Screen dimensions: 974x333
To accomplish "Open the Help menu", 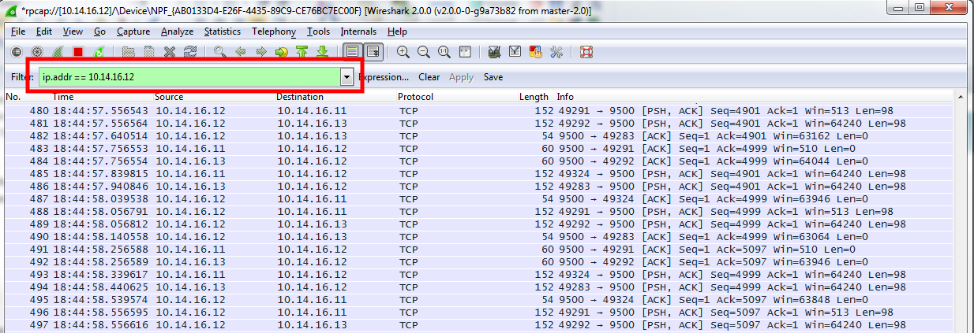I will (397, 31).
